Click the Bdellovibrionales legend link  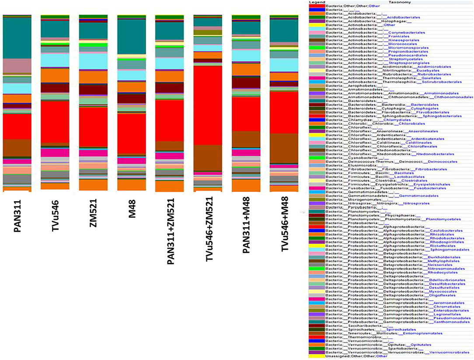point(447,280)
